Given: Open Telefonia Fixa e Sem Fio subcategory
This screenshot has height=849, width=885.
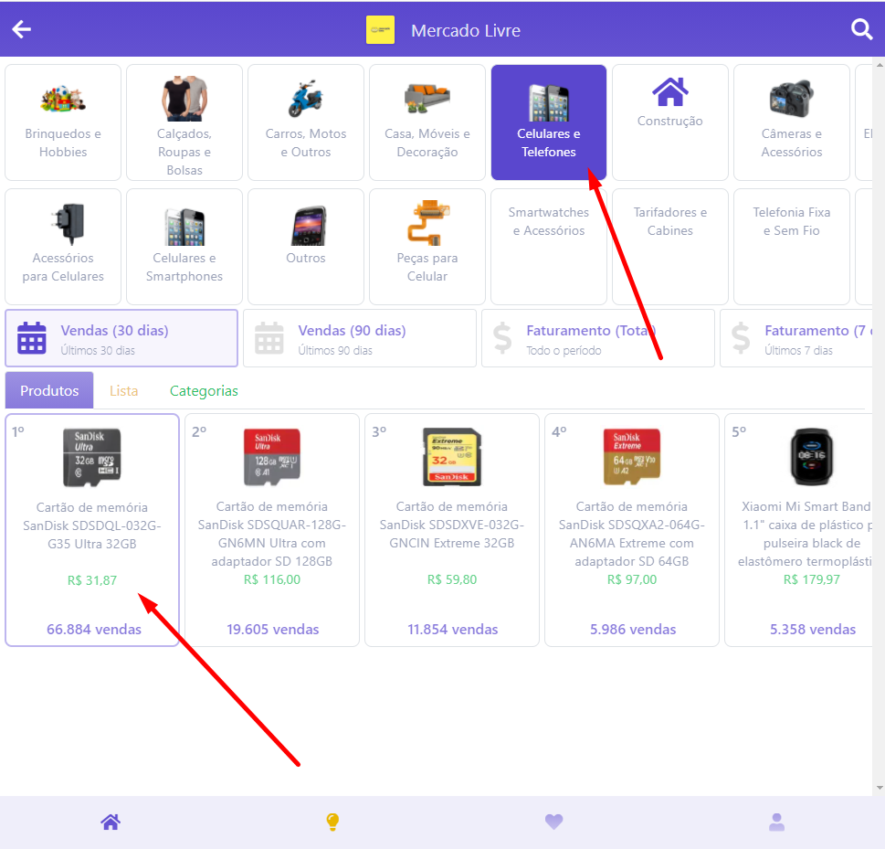Looking at the screenshot, I should [791, 247].
